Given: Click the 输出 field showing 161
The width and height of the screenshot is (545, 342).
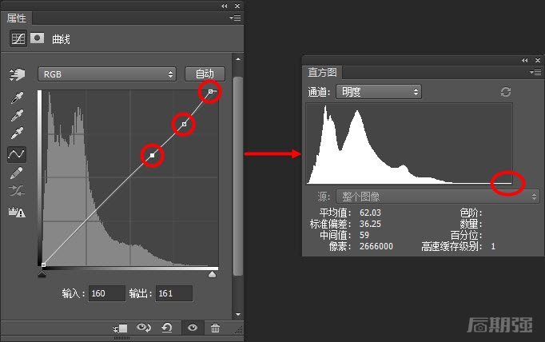Looking at the screenshot, I should pos(173,293).
